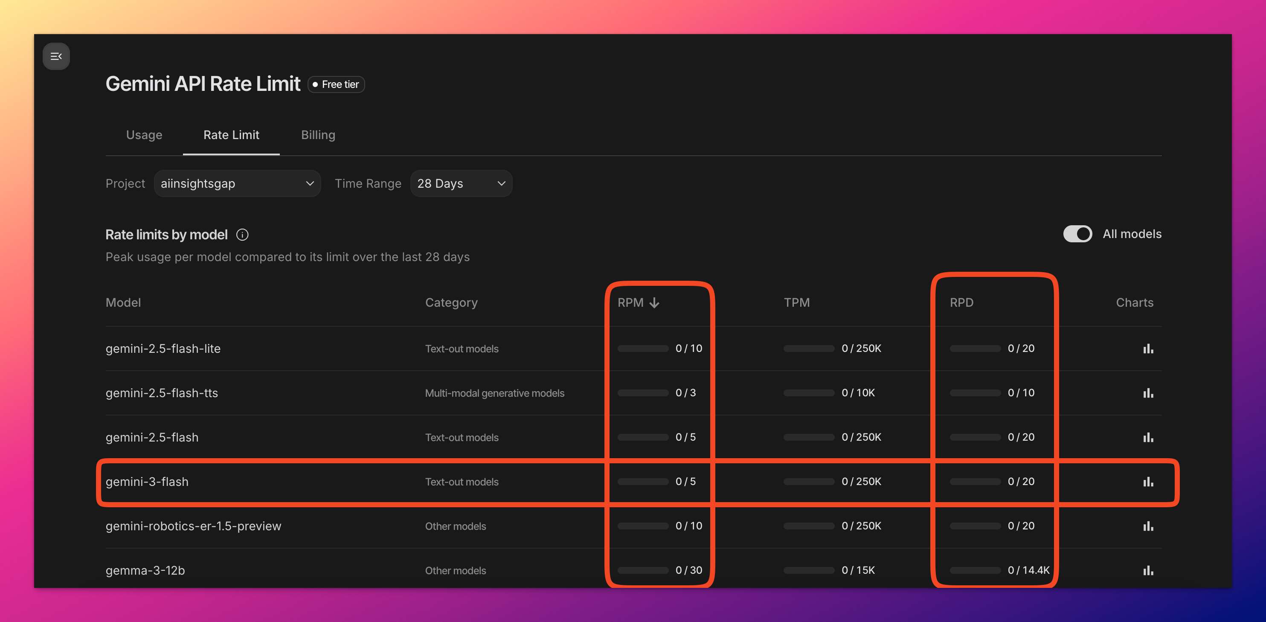The width and height of the screenshot is (1266, 622).
Task: Open the info icon beside Rate limits by model
Action: click(x=242, y=235)
